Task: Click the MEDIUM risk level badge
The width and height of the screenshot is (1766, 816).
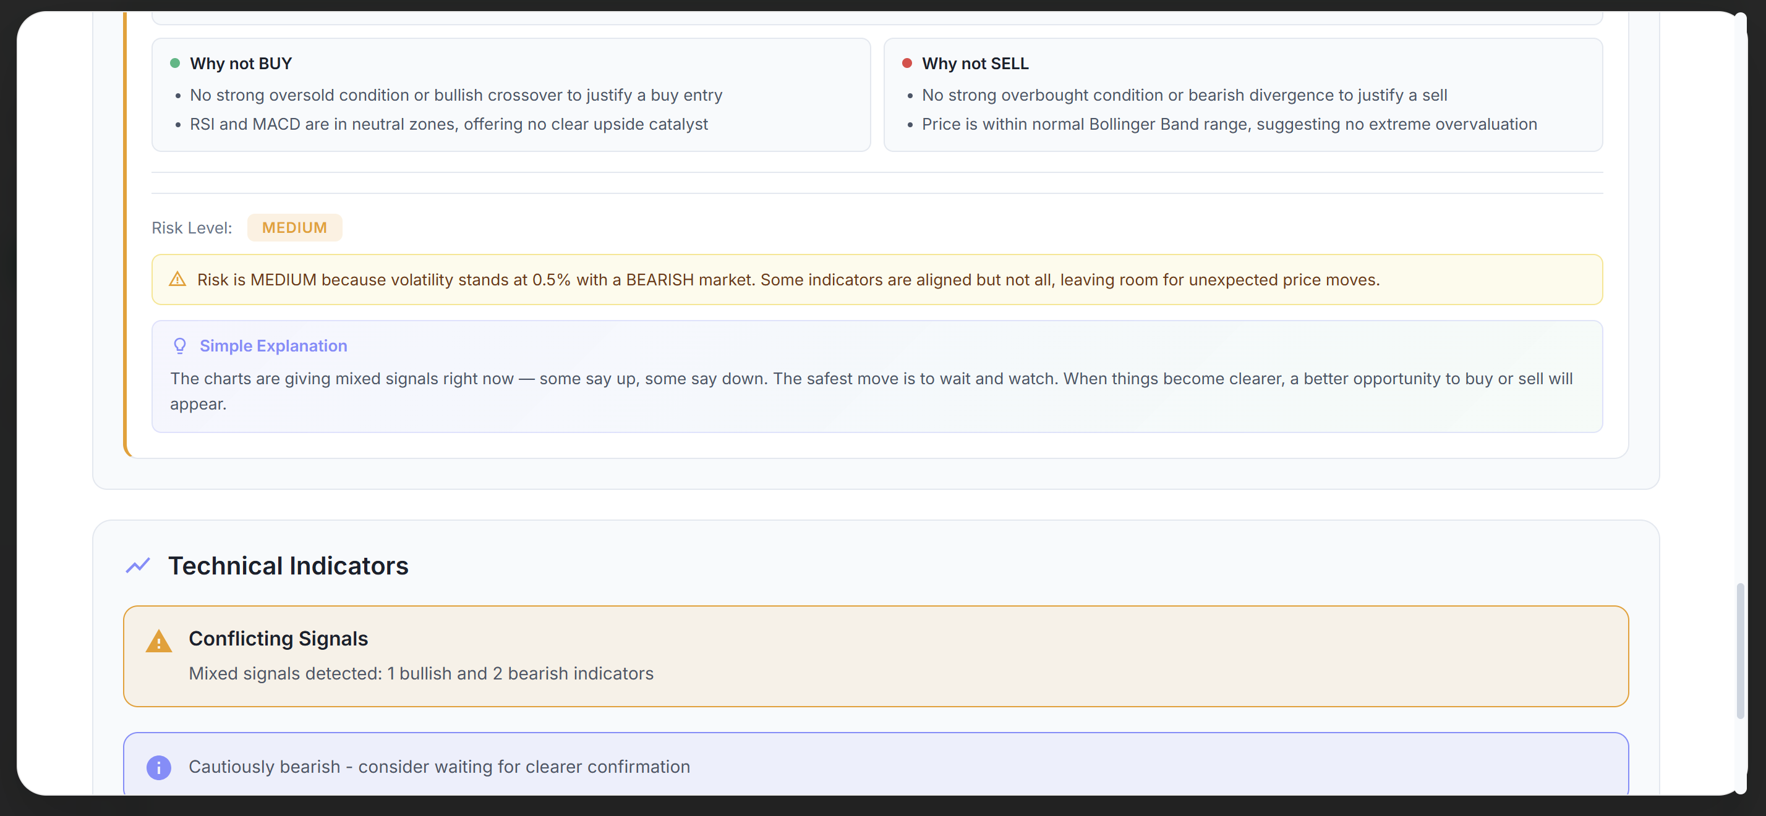Action: (x=294, y=227)
